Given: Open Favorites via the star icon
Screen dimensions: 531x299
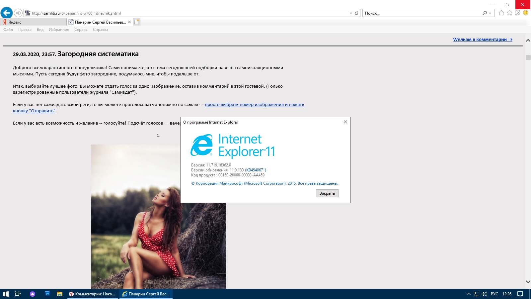Looking at the screenshot, I should click(509, 13).
